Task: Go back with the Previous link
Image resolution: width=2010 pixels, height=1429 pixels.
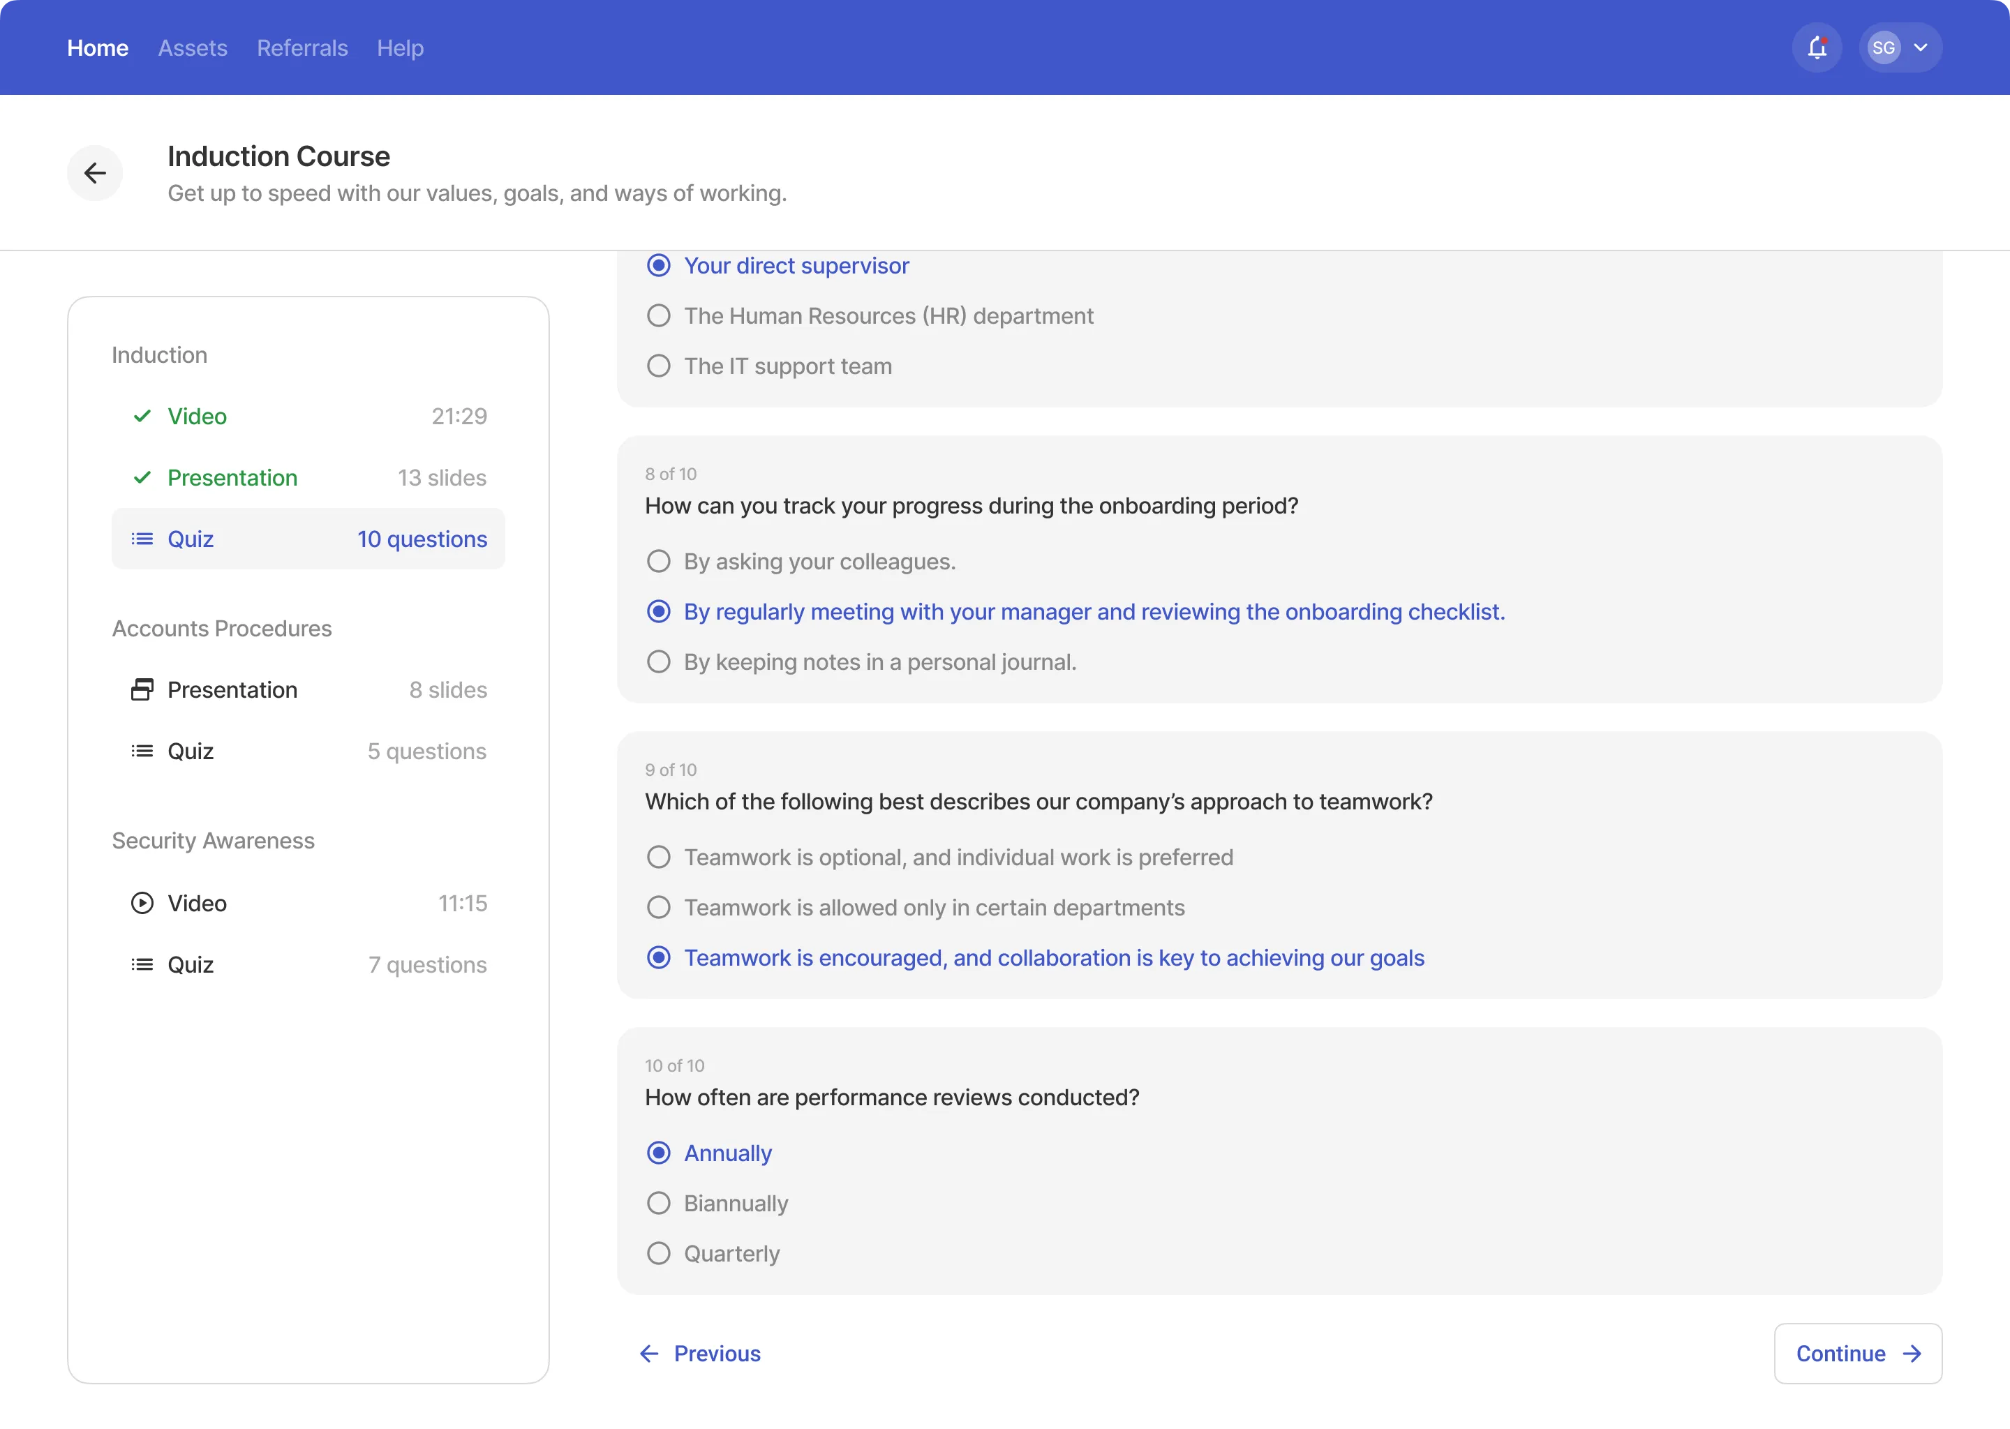Action: click(x=701, y=1354)
